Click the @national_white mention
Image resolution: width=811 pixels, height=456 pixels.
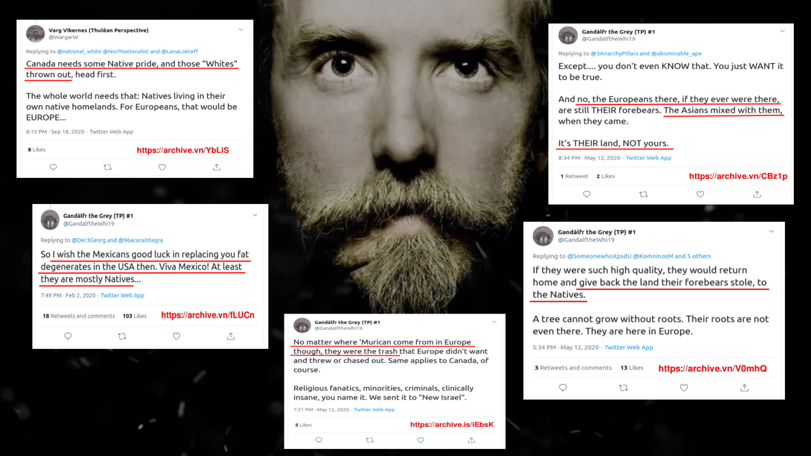pyautogui.click(x=79, y=51)
